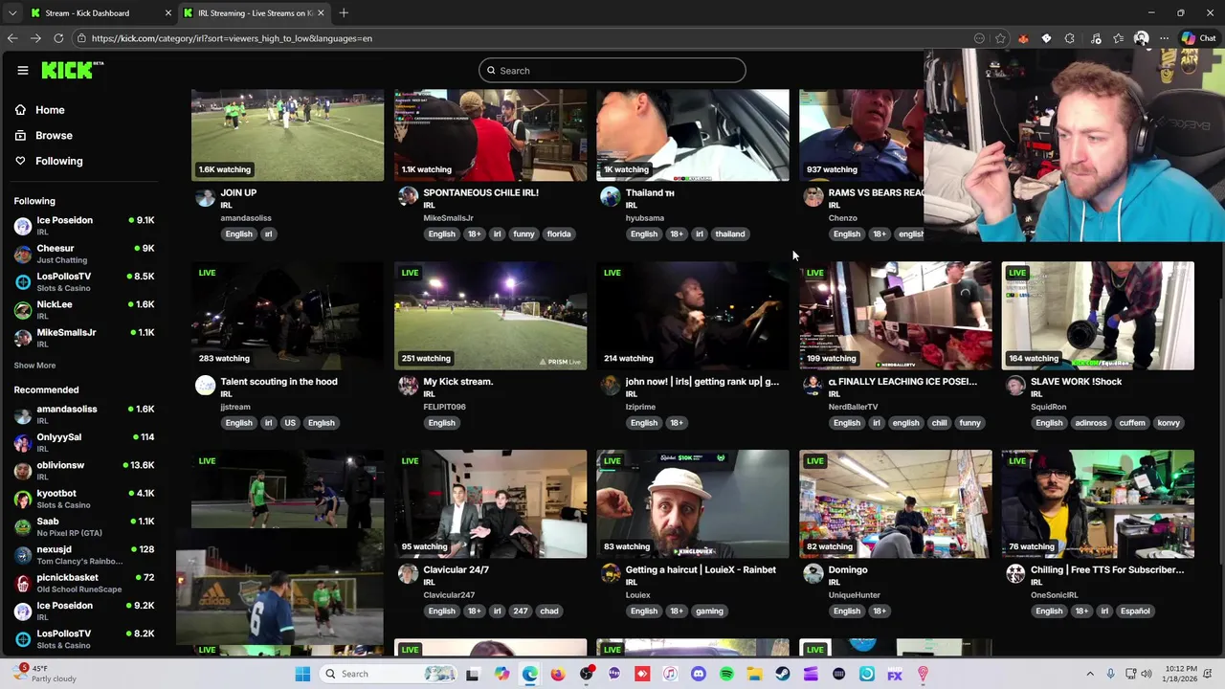The height and width of the screenshot is (689, 1225).
Task: Open Spotify from the taskbar
Action: pos(726,674)
